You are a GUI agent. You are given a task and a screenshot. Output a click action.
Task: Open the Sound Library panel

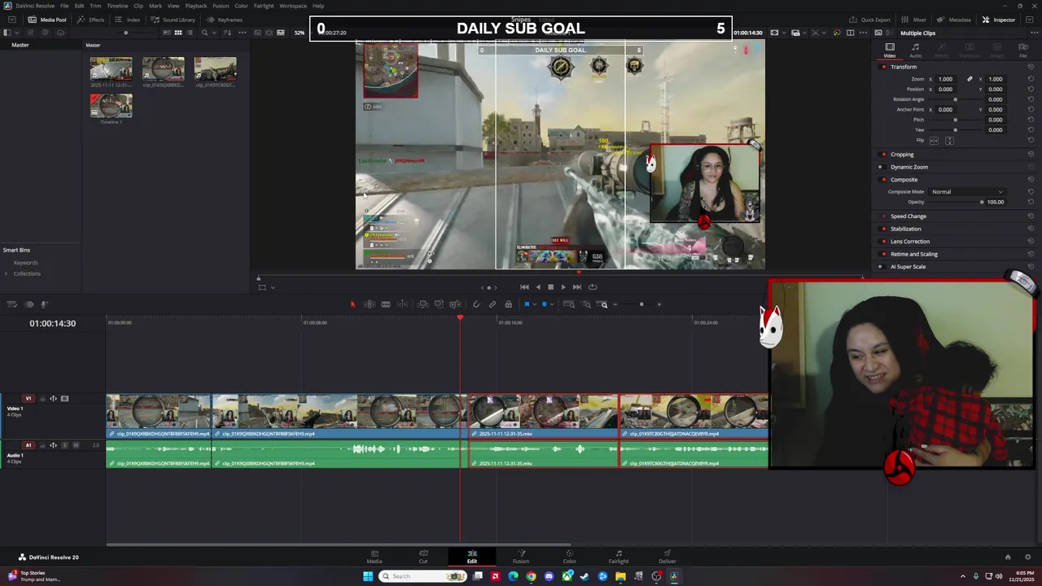[x=173, y=20]
